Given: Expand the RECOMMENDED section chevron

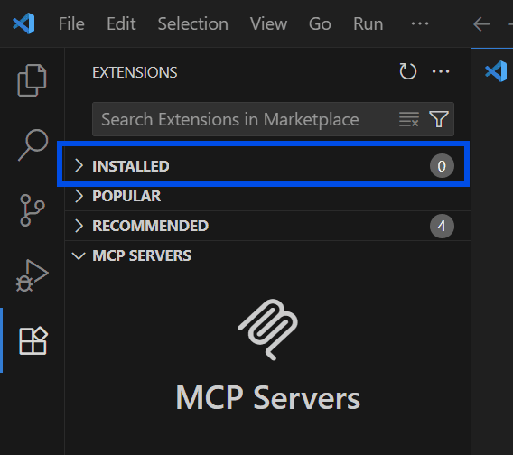Looking at the screenshot, I should [79, 226].
